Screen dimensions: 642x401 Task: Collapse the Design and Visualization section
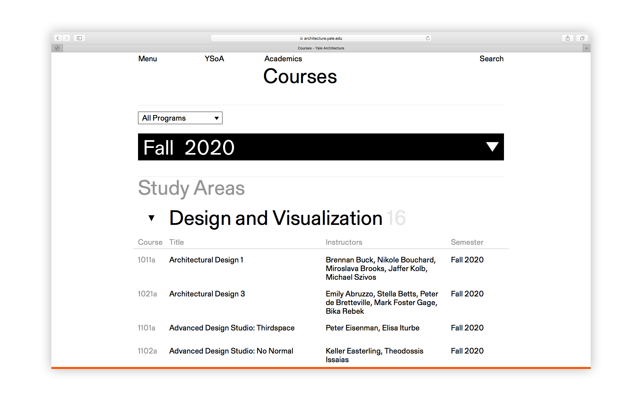click(152, 218)
